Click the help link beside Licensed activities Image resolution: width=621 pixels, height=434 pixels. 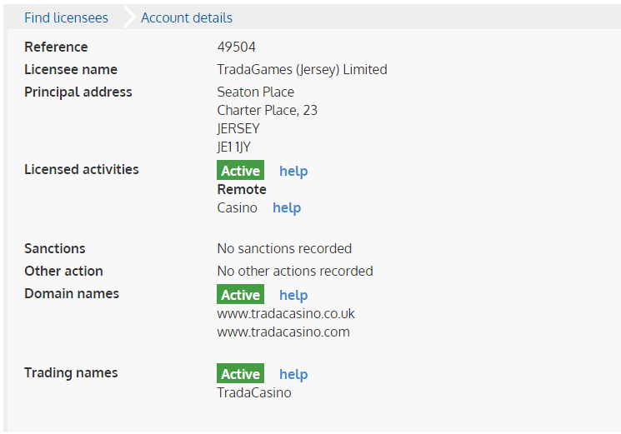coord(293,172)
